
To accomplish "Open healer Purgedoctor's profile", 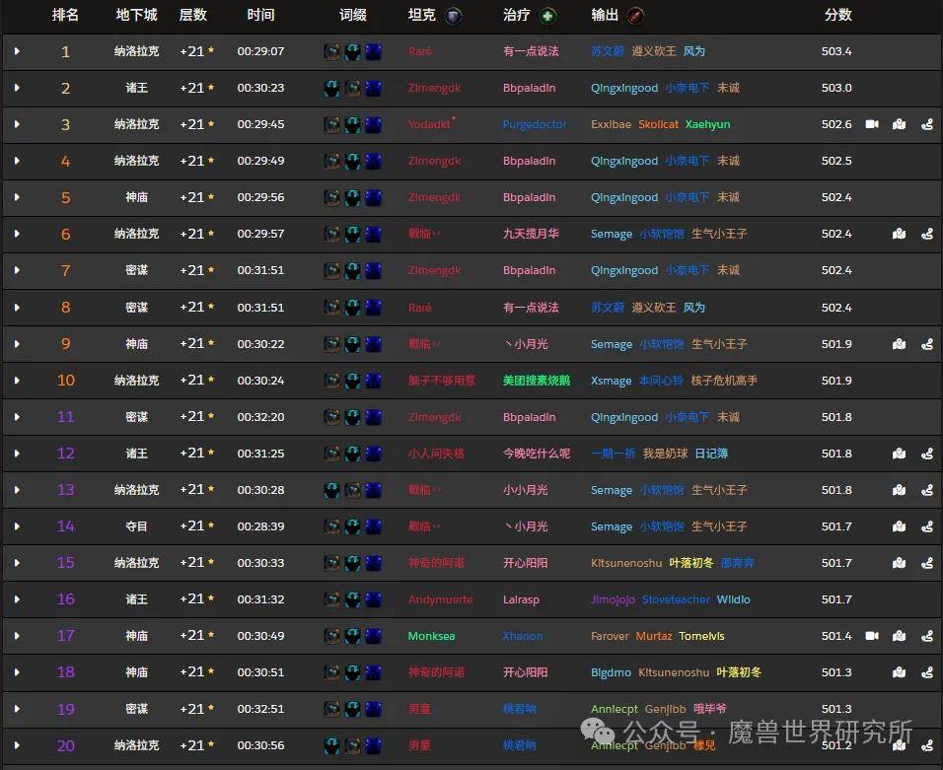I will point(535,124).
